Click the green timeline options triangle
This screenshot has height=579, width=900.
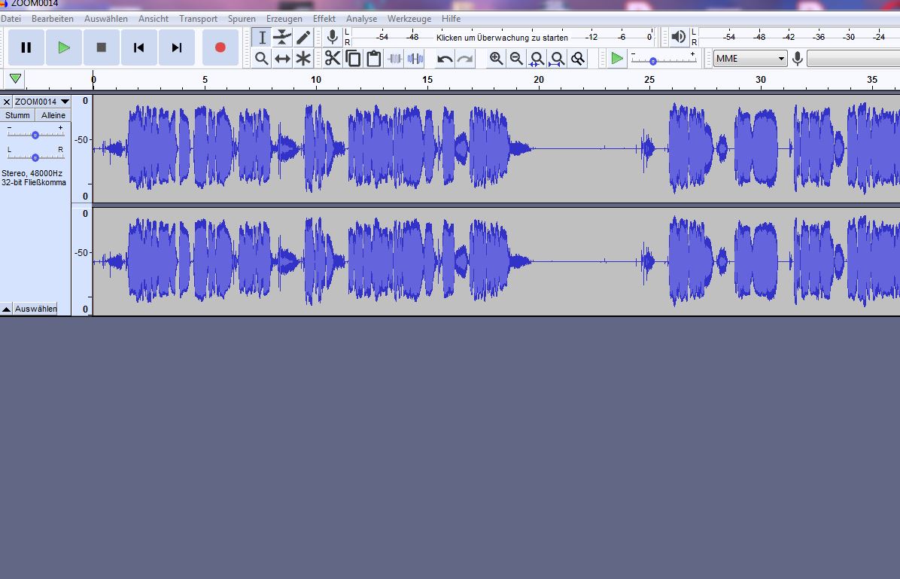pos(16,79)
